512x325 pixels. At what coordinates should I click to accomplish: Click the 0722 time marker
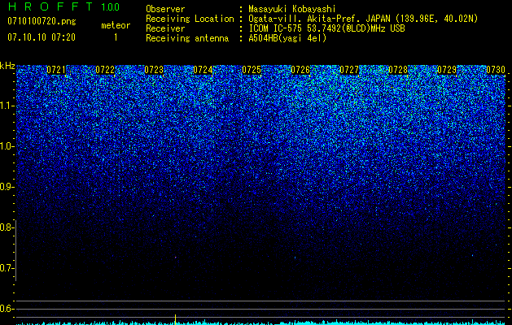[x=105, y=70]
